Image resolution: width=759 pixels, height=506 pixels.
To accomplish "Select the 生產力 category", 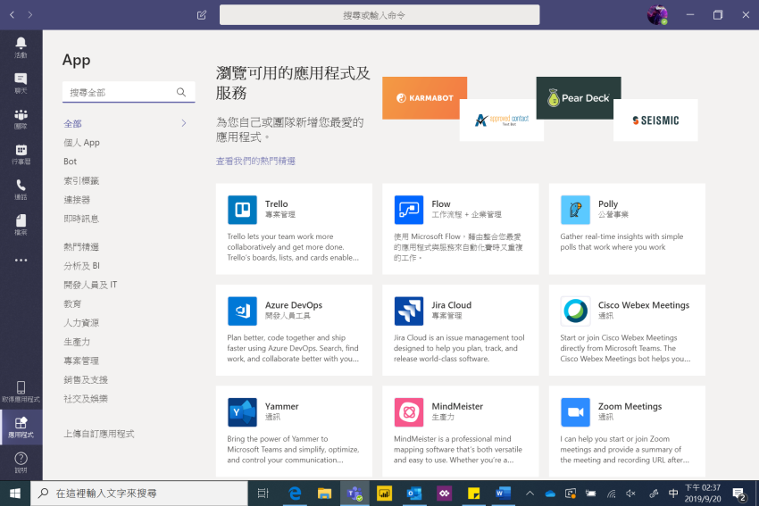I will pyautogui.click(x=77, y=342).
